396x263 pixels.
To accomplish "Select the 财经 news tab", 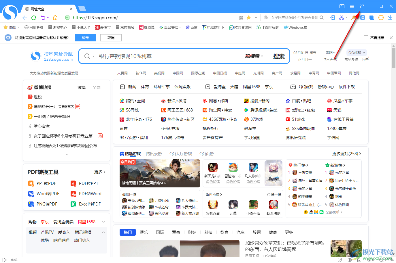I will tap(192, 232).
